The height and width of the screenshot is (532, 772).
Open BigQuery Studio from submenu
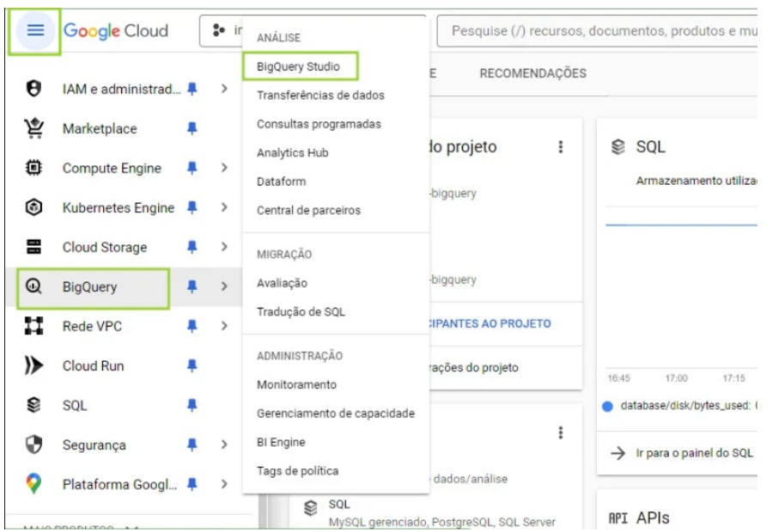tap(300, 66)
